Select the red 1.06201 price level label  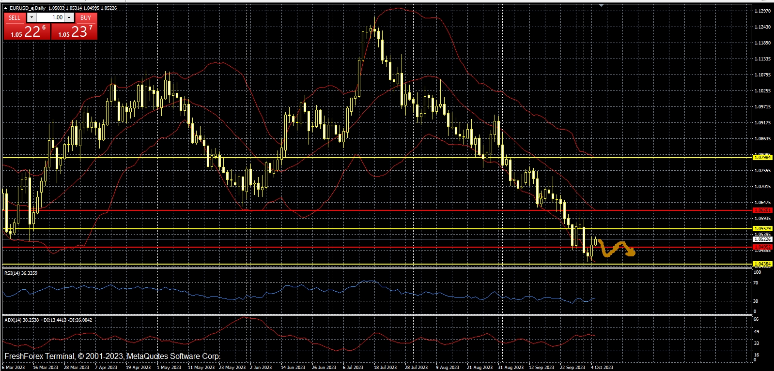click(x=762, y=210)
